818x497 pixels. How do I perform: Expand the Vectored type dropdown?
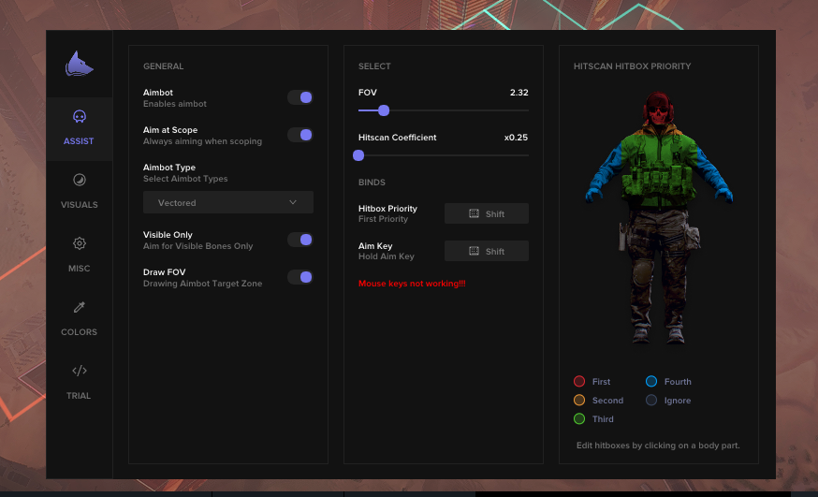click(x=227, y=202)
